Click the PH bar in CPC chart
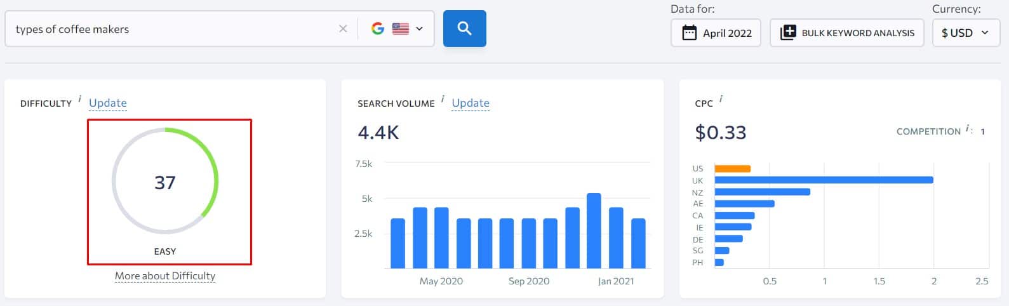The width and height of the screenshot is (1009, 306). click(719, 262)
